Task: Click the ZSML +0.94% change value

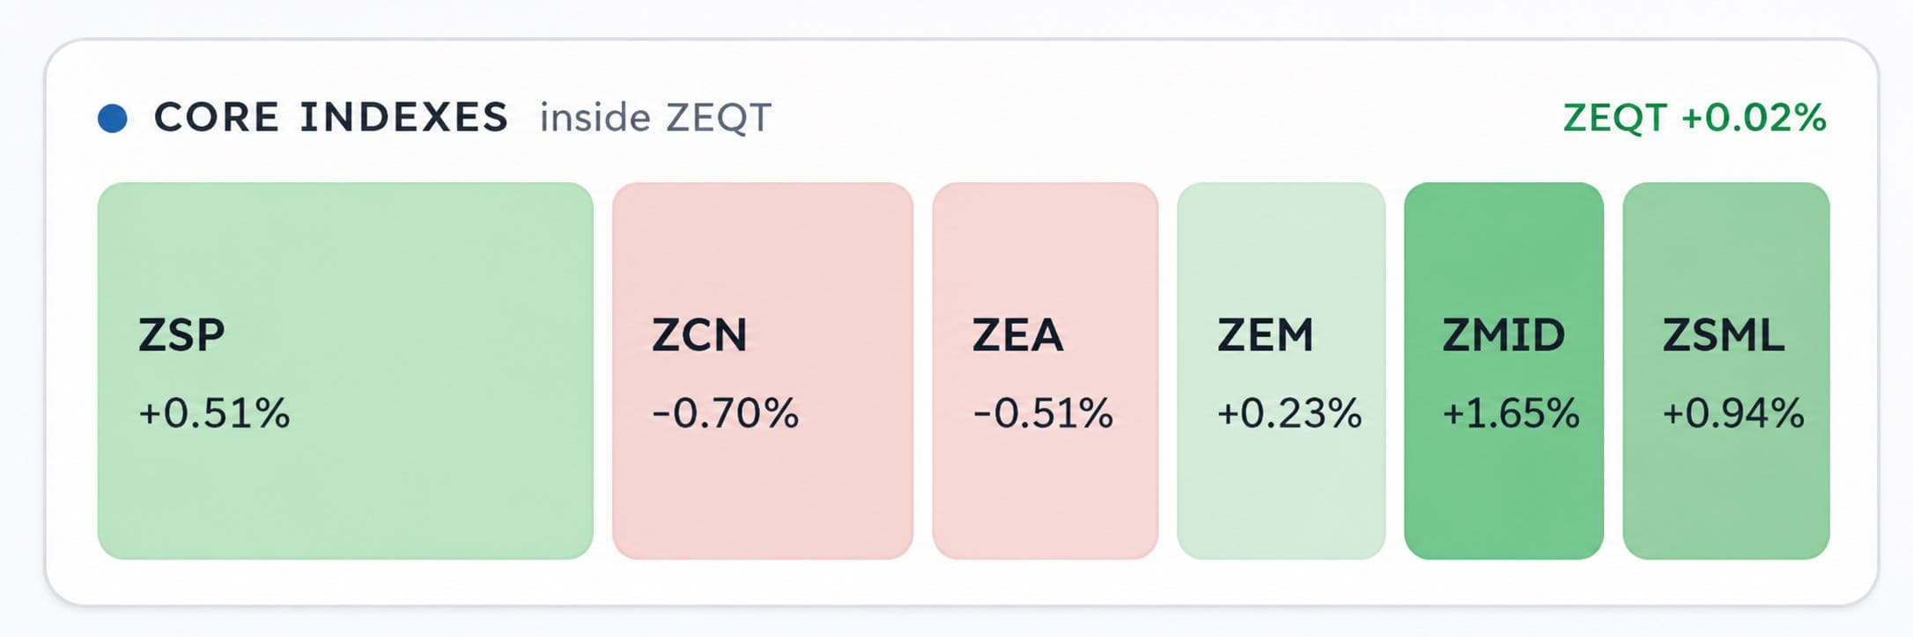Action: [1733, 414]
